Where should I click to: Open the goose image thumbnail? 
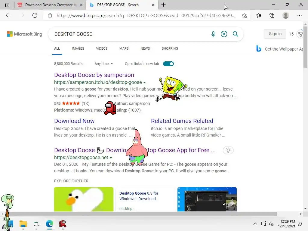click(x=84, y=199)
